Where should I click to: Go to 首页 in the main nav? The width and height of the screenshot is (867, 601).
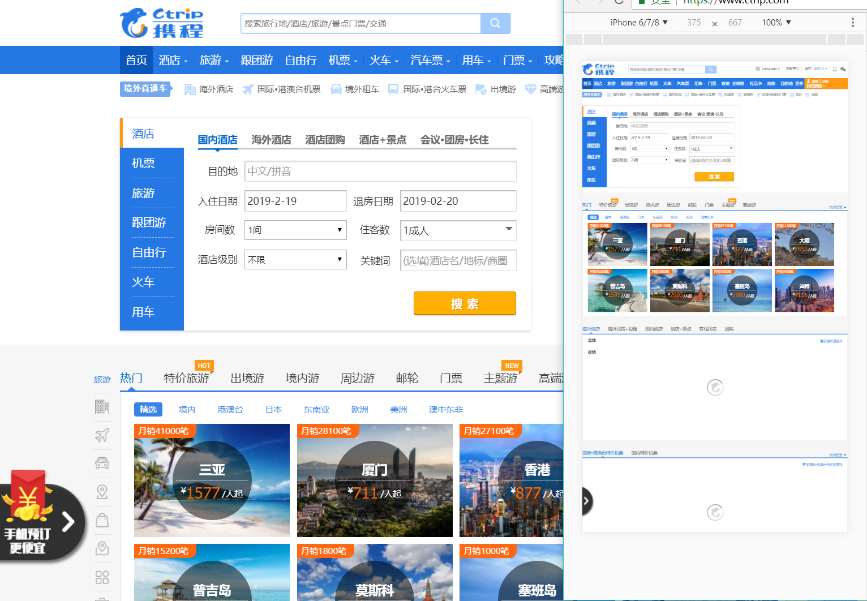click(136, 60)
